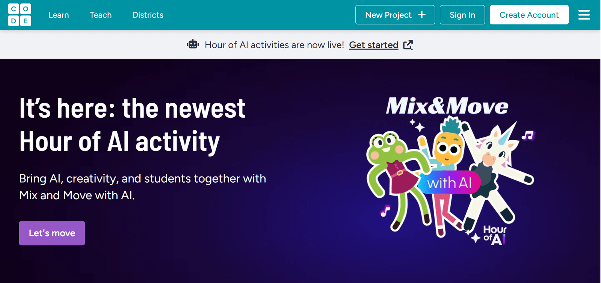This screenshot has height=283, width=601.
Task: Click the New Project button
Action: tap(395, 15)
